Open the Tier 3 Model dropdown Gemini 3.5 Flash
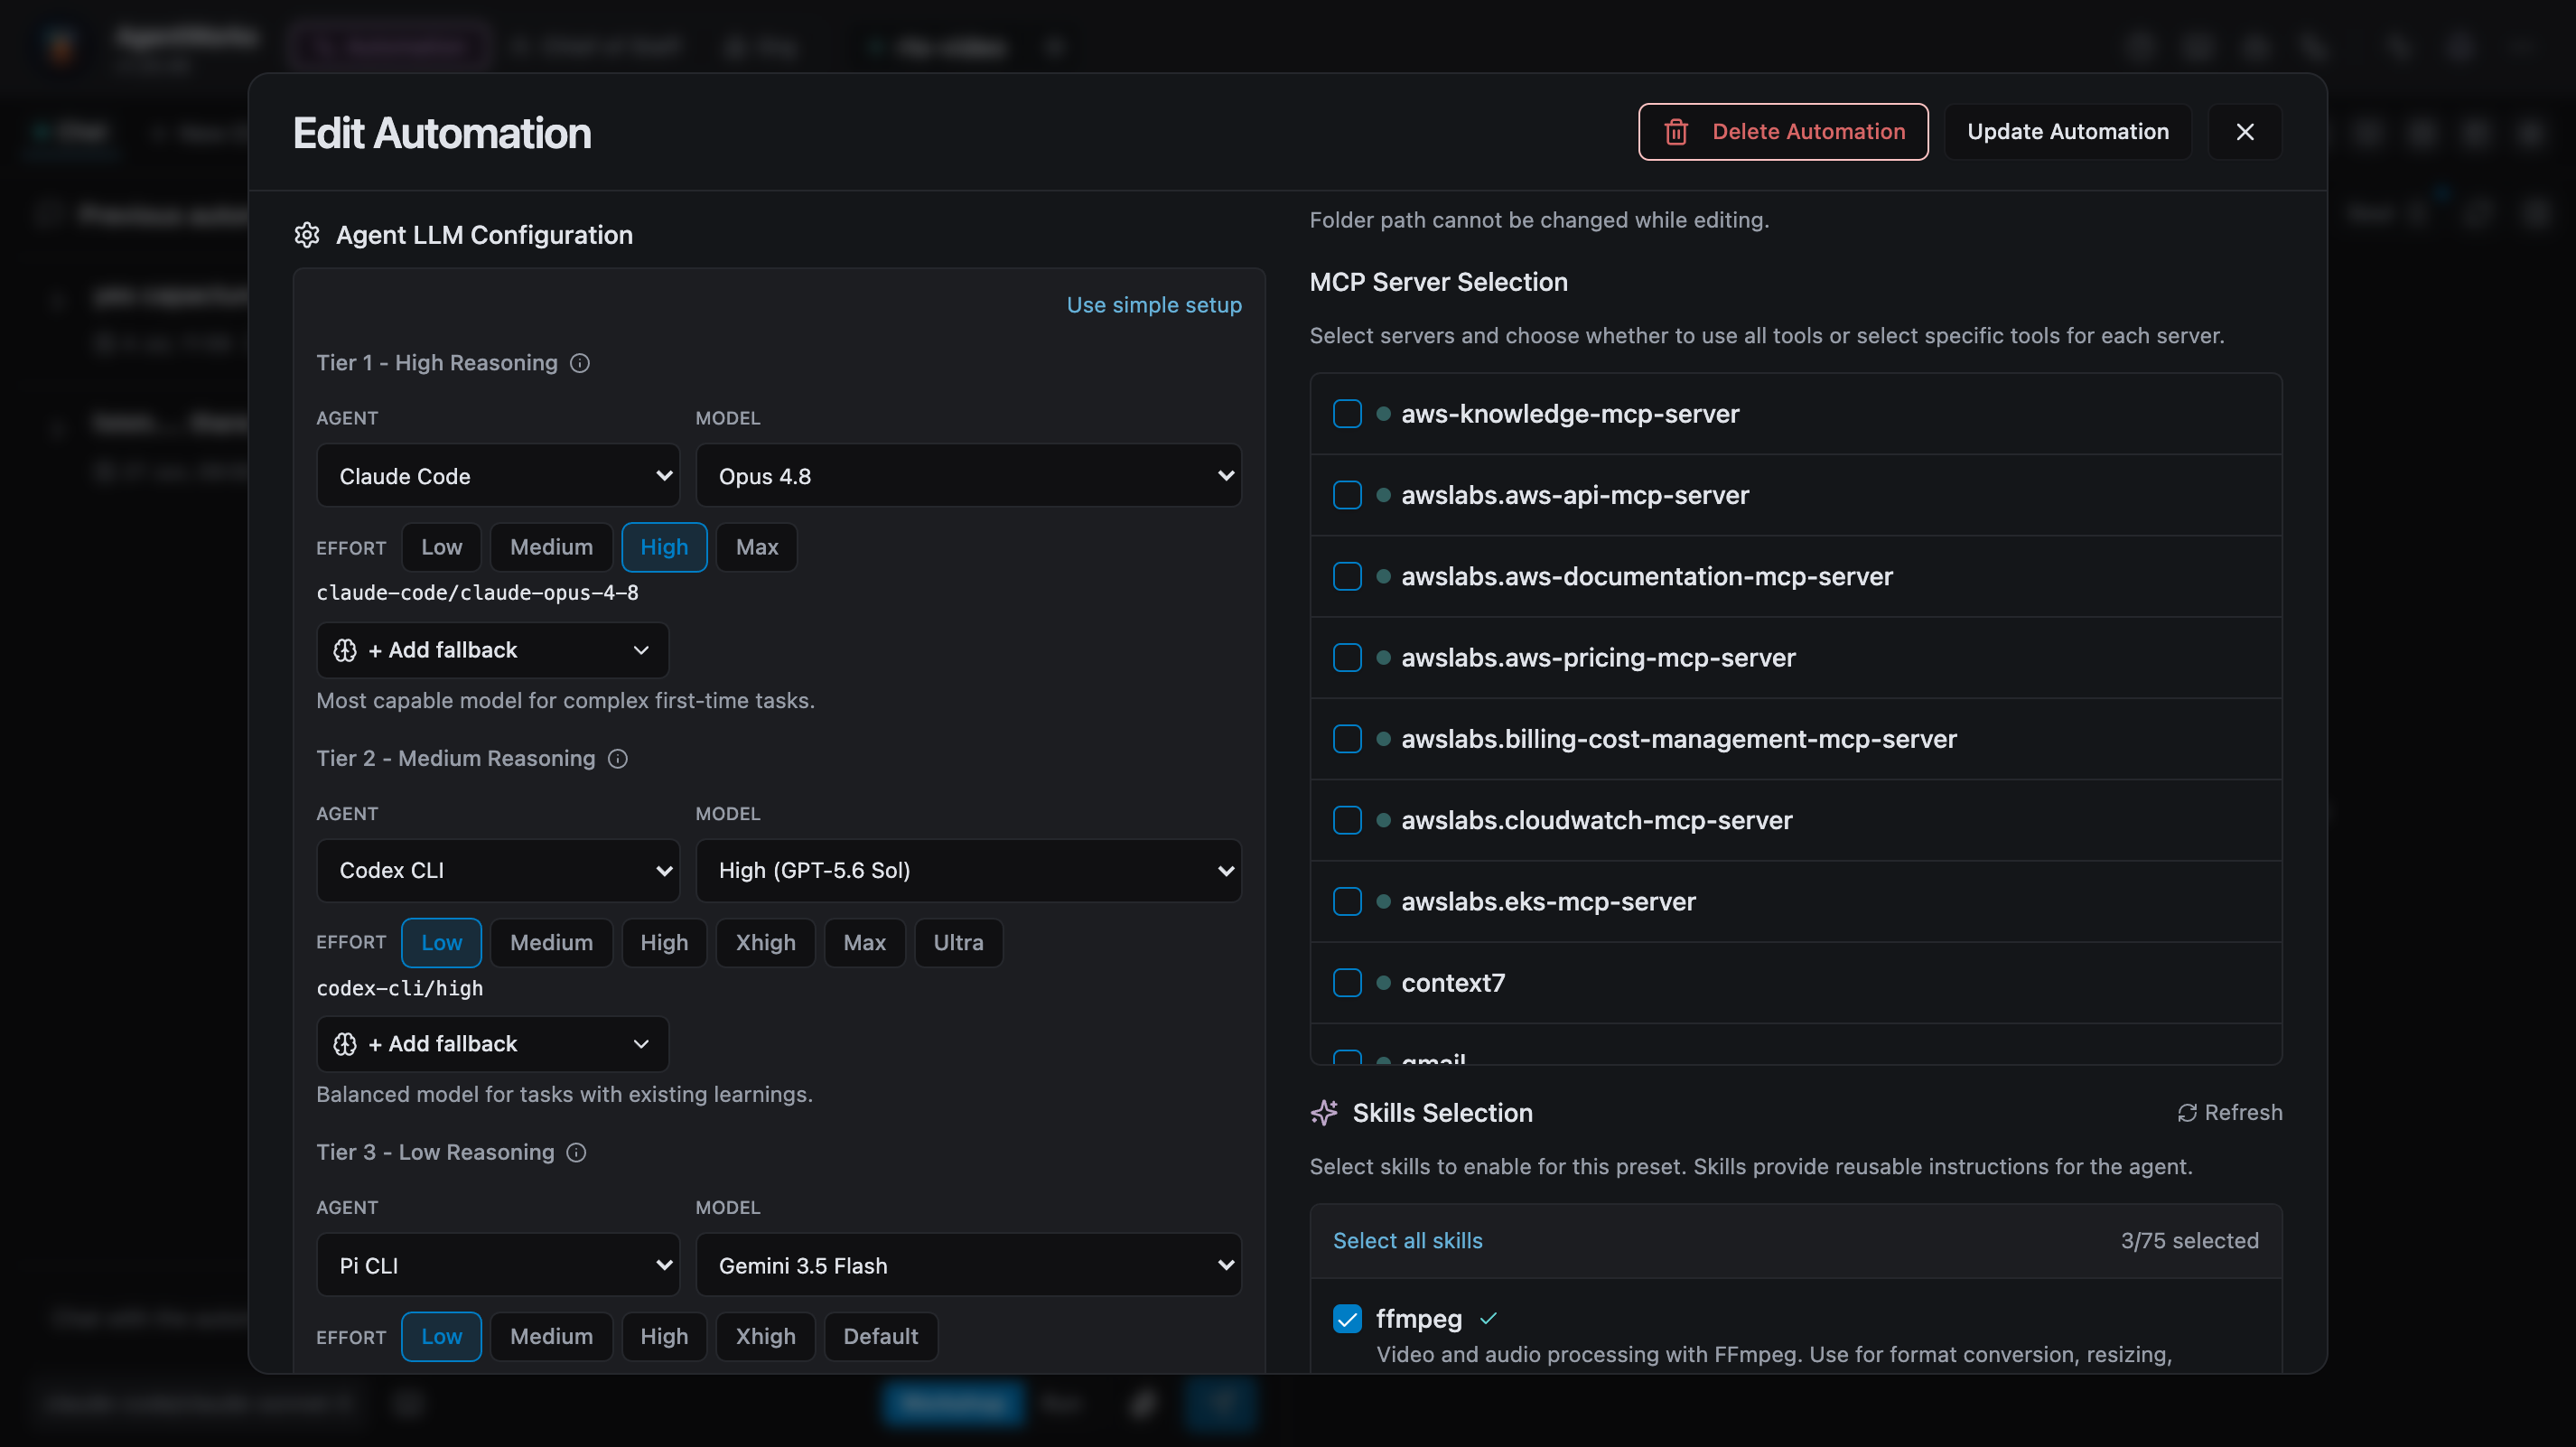 pyautogui.click(x=968, y=1266)
